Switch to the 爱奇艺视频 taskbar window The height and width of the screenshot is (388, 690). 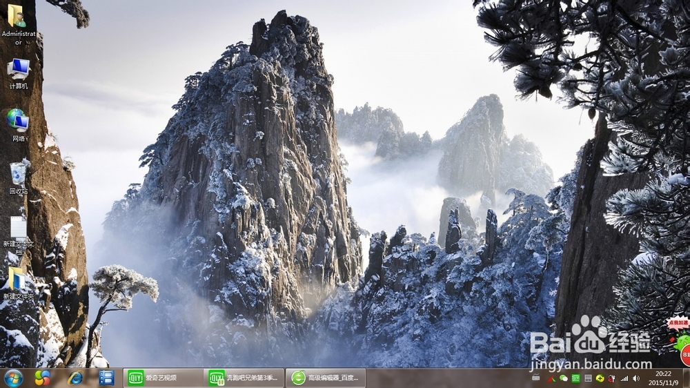coord(164,378)
